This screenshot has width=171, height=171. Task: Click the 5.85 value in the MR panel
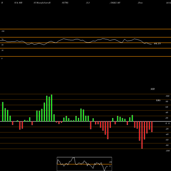click(x=158, y=101)
